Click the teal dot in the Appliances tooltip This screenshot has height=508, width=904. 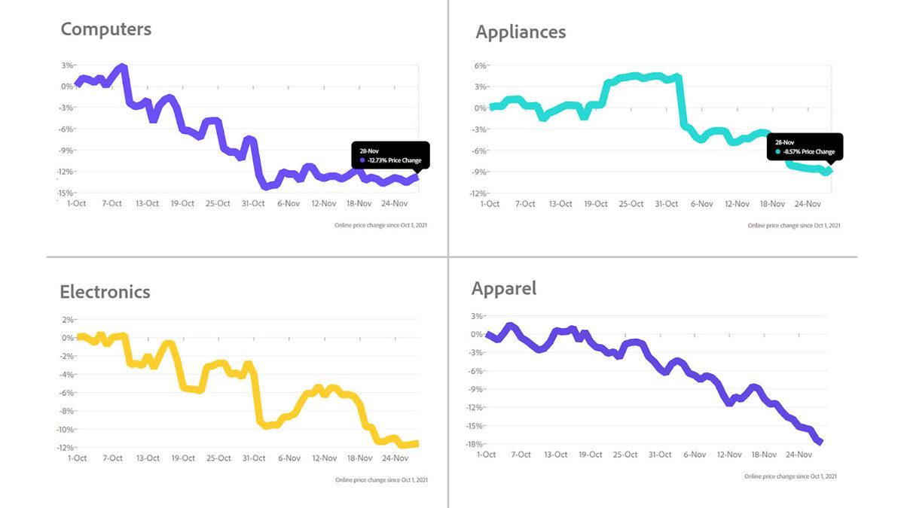click(778, 152)
